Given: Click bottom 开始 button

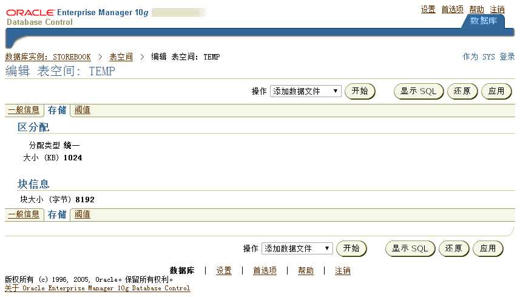Looking at the screenshot, I should pyautogui.click(x=351, y=248).
